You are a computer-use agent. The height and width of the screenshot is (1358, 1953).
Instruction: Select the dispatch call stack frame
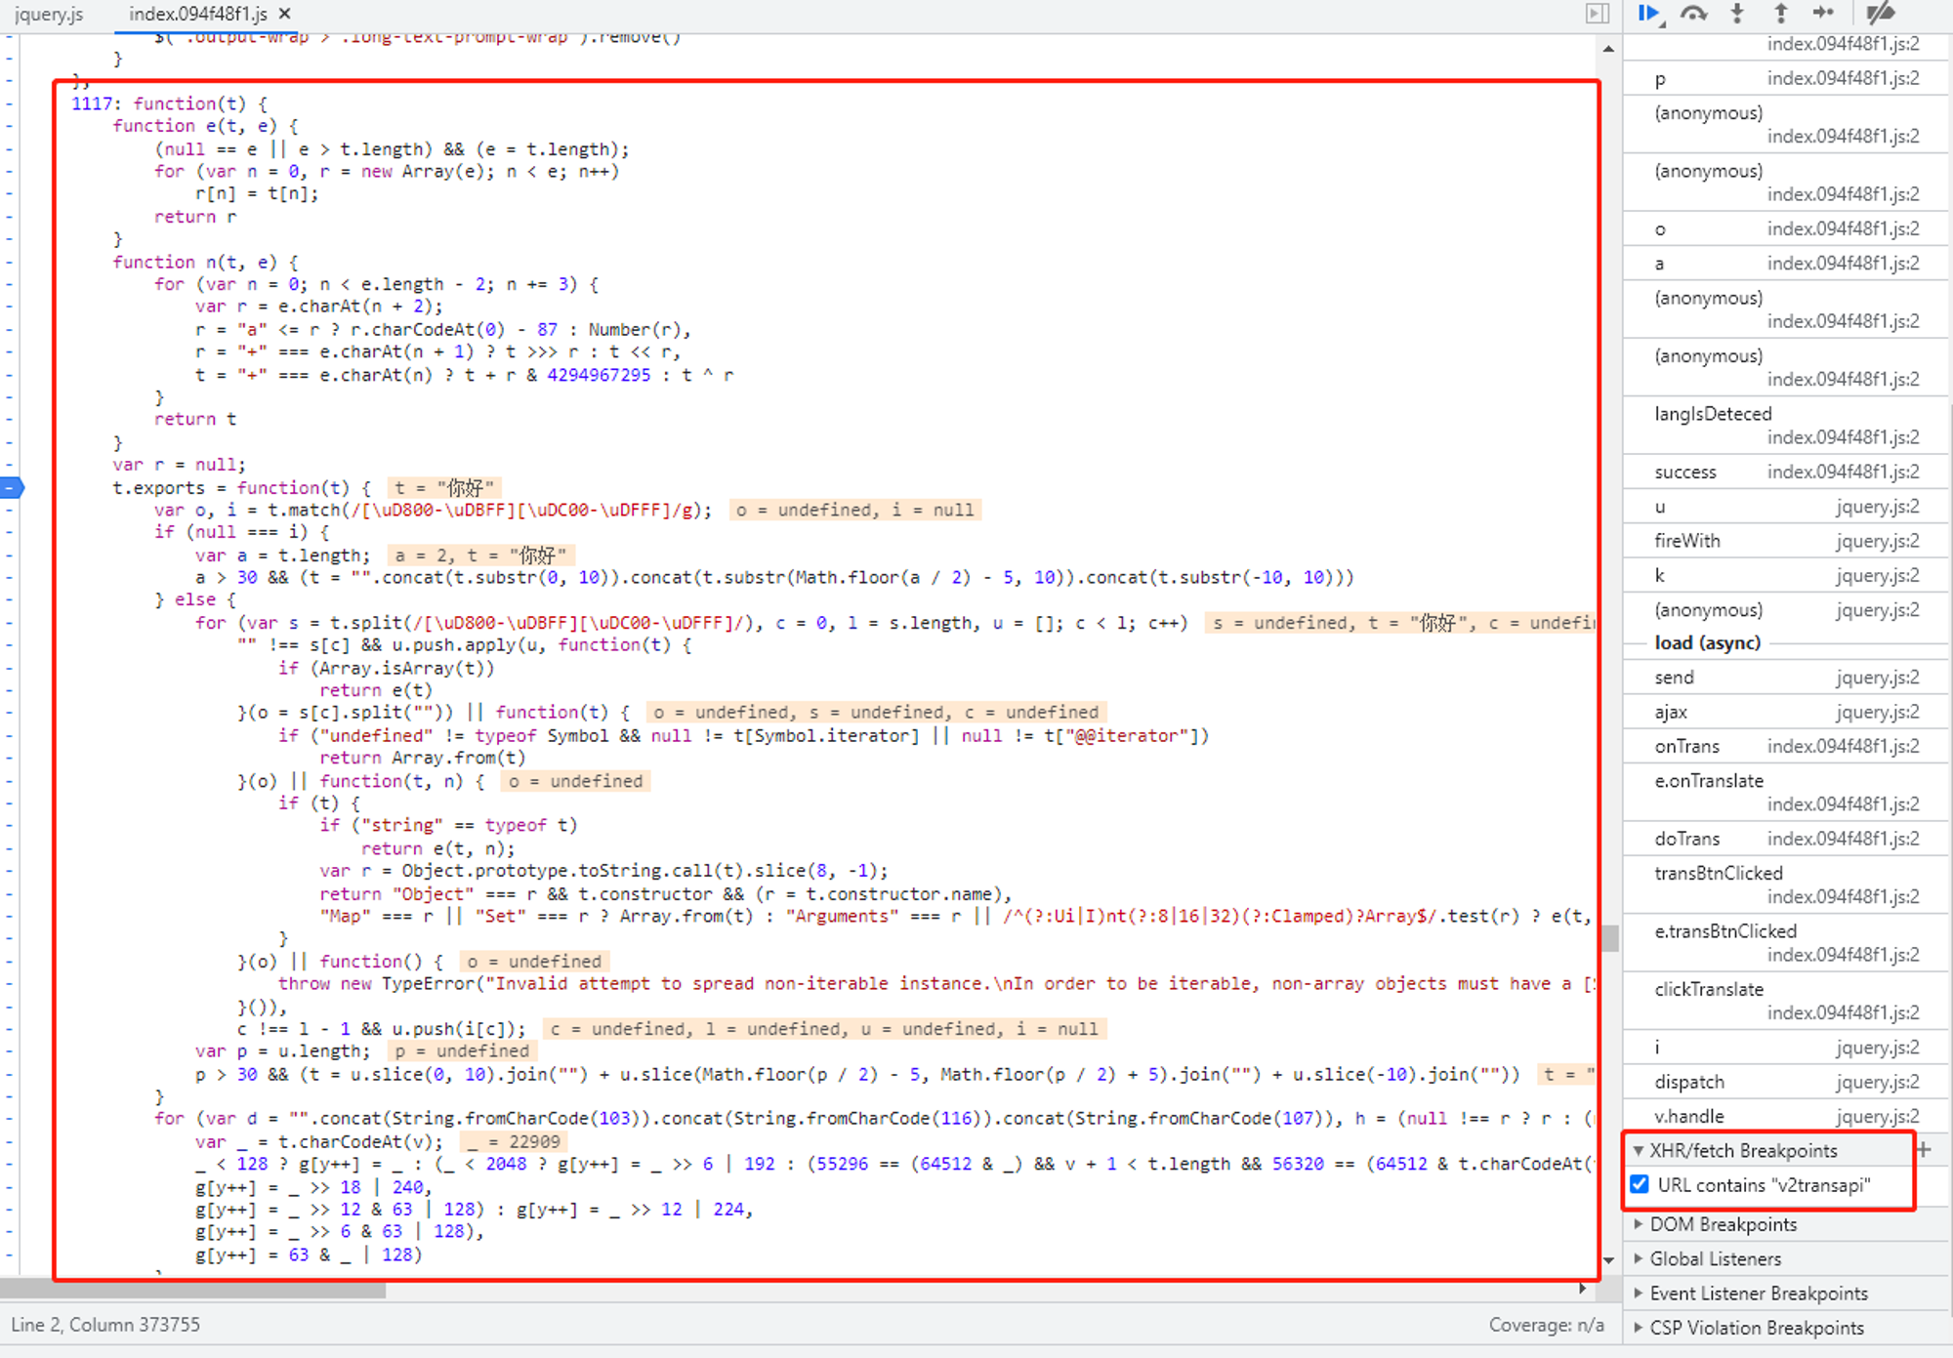tap(1787, 1082)
